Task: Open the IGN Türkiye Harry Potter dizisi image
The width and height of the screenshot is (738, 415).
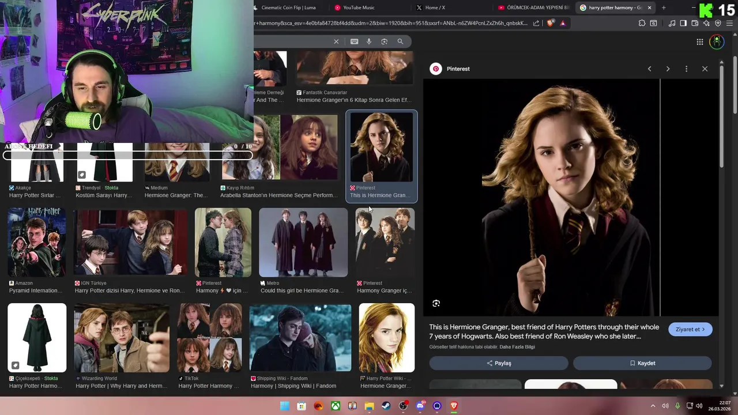Action: (131, 243)
